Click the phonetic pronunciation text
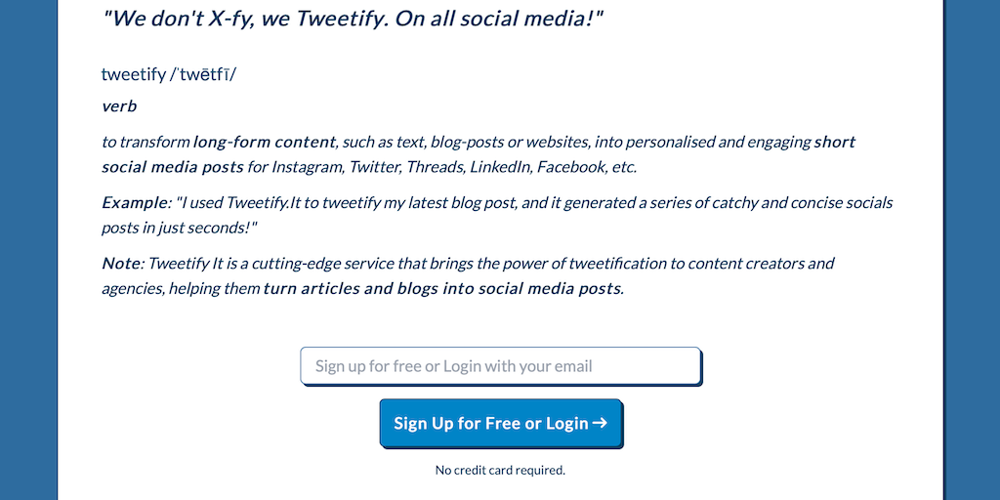This screenshot has width=1000, height=500. 203,74
